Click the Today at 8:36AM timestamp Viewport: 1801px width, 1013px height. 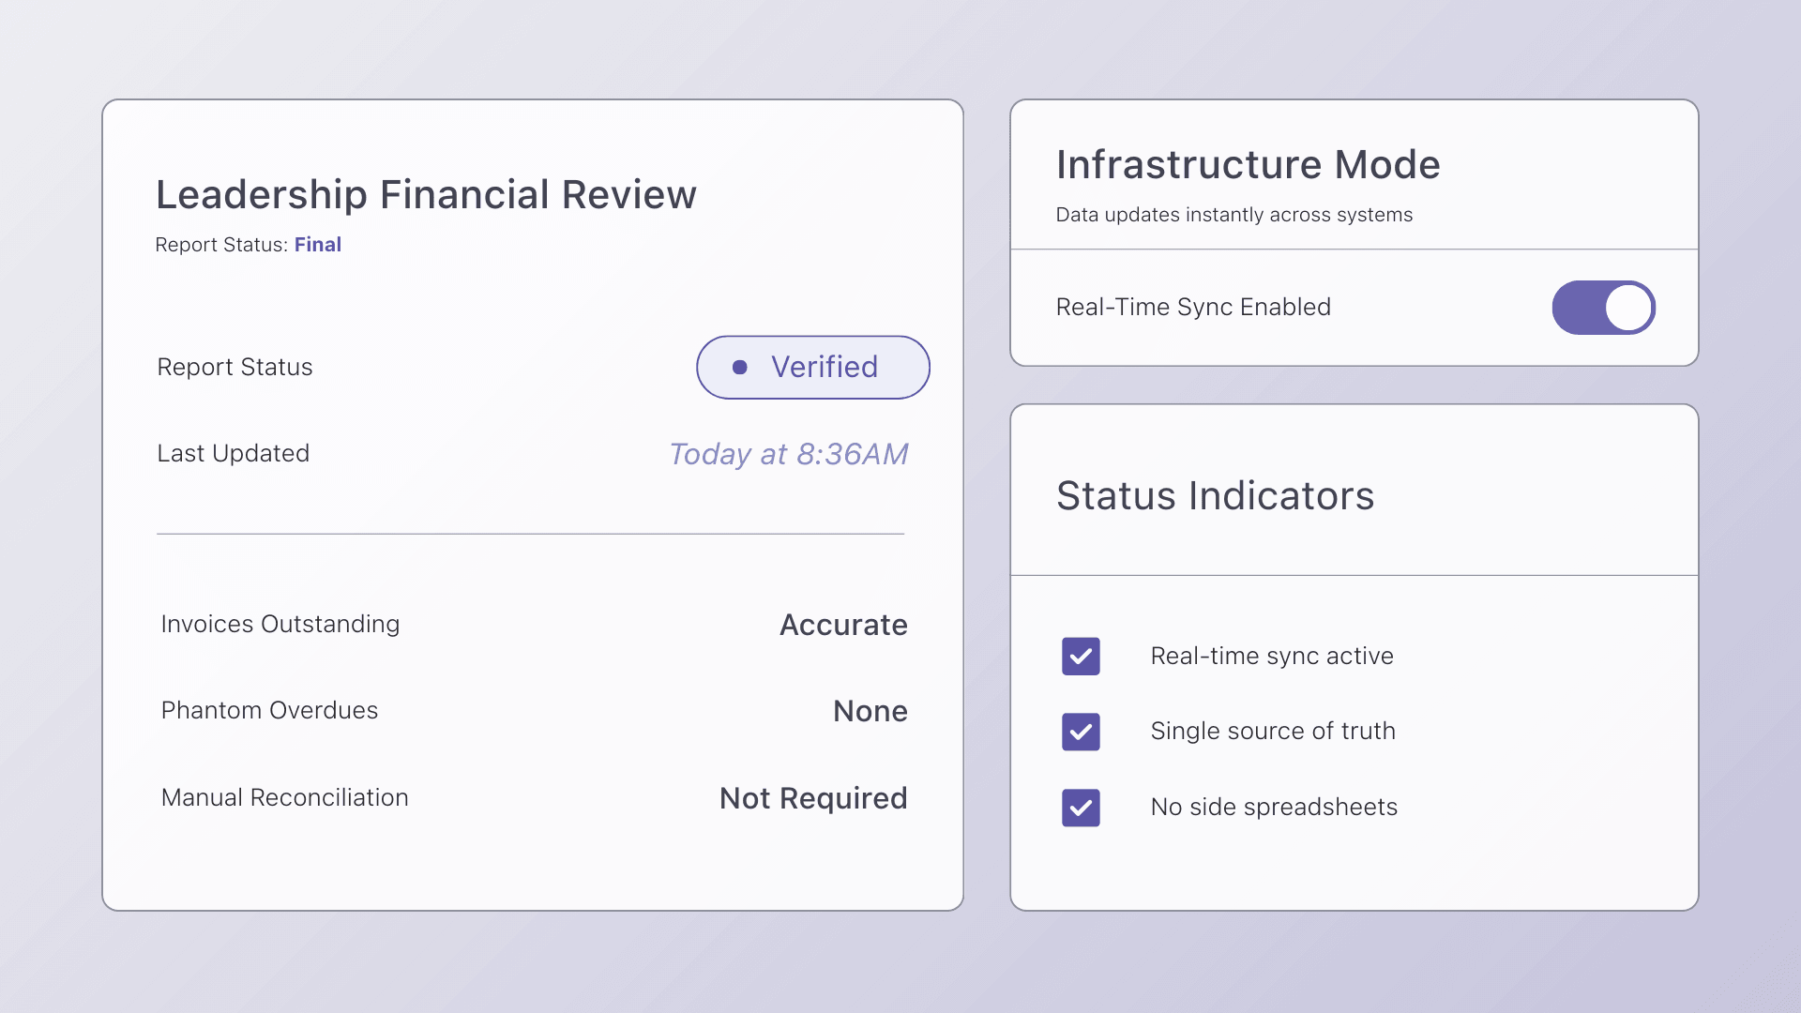tap(788, 454)
